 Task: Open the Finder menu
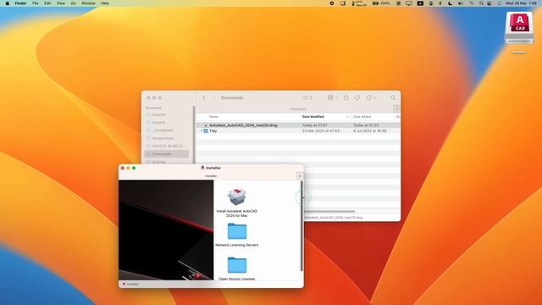[20, 3]
